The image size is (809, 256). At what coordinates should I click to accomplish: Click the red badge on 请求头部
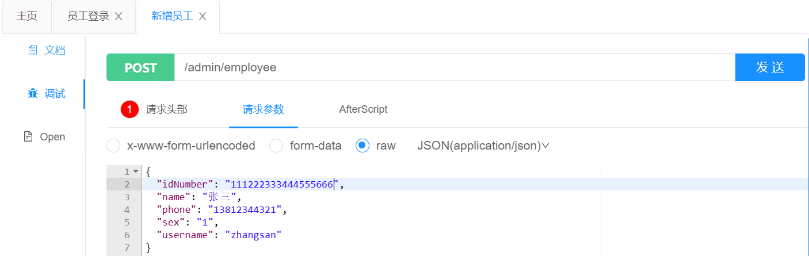[x=130, y=109]
